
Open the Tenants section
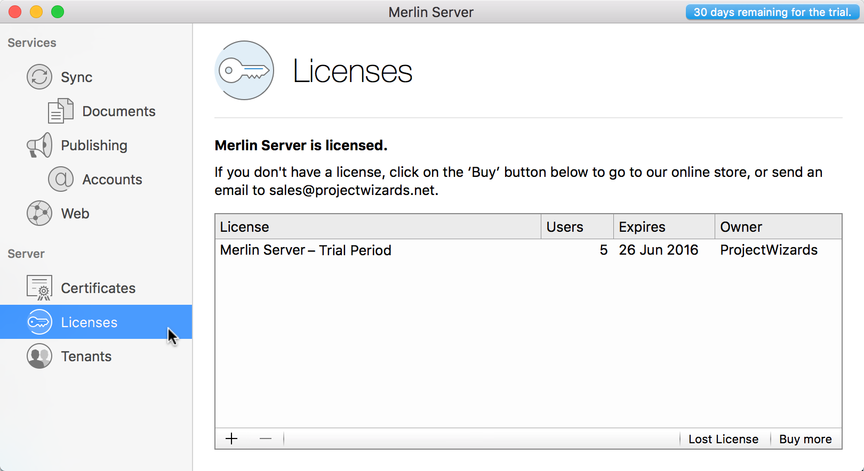pyautogui.click(x=96, y=356)
